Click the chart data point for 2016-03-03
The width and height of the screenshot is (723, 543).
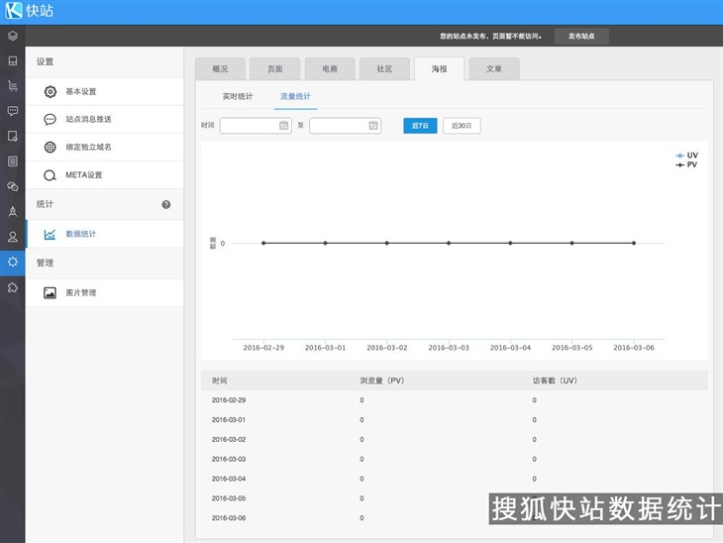coord(449,243)
